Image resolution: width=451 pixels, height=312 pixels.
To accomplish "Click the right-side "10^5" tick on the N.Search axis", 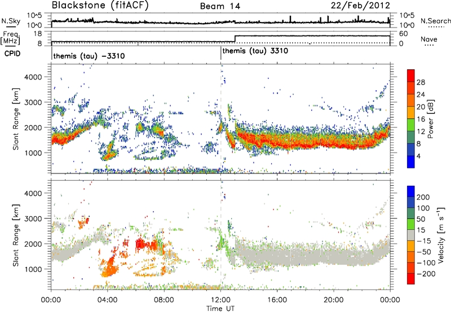I will pyautogui.click(x=407, y=15).
